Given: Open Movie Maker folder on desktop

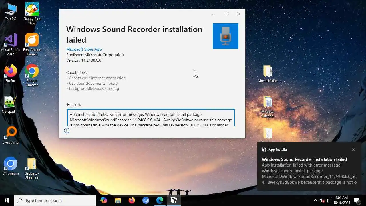Looking at the screenshot, I should [x=268, y=74].
